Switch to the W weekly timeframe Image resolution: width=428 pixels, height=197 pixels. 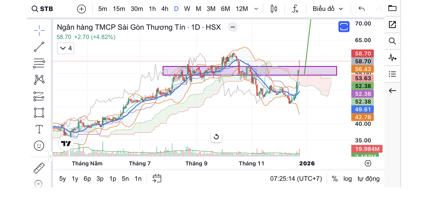click(187, 9)
